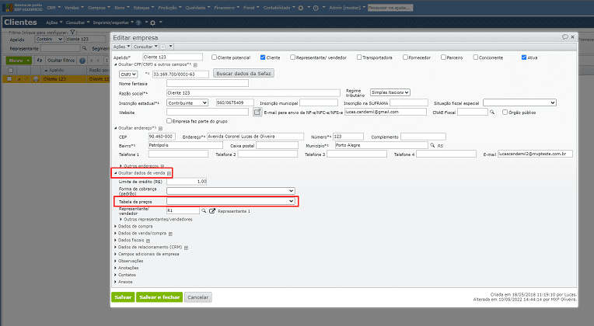Image resolution: width=594 pixels, height=326 pixels.
Task: Click the Novo button
Action: pyautogui.click(x=19, y=61)
